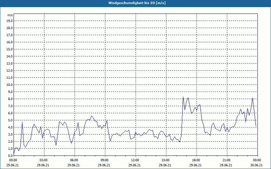The image size is (271, 169).
Task: Click the 7,0 y-axis label
Action: click(11, 106)
